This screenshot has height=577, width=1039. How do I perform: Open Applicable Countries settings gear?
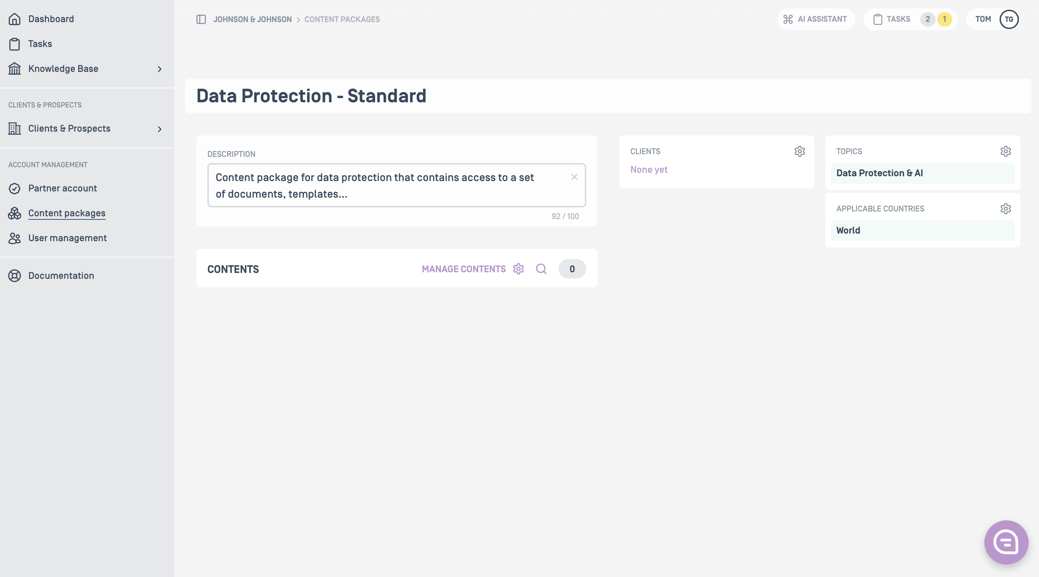pos(1006,208)
